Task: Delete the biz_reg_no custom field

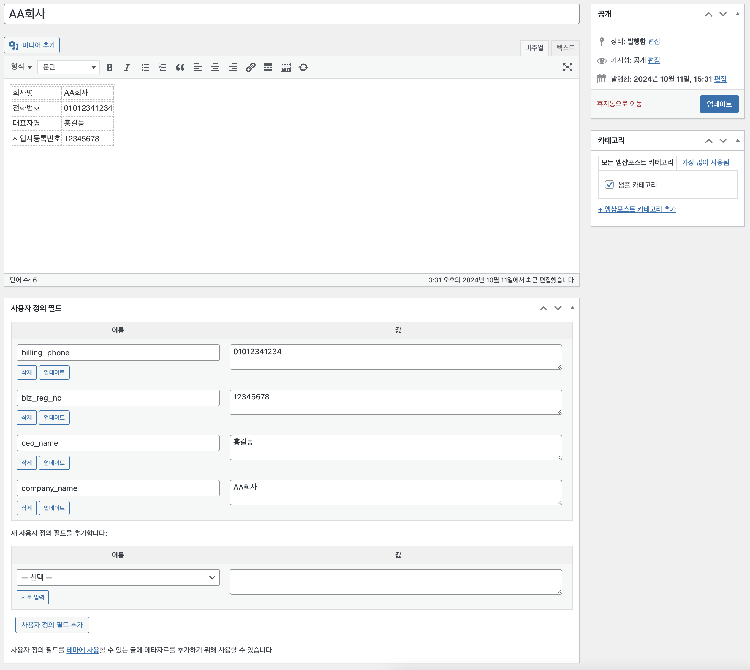Action: (26, 418)
